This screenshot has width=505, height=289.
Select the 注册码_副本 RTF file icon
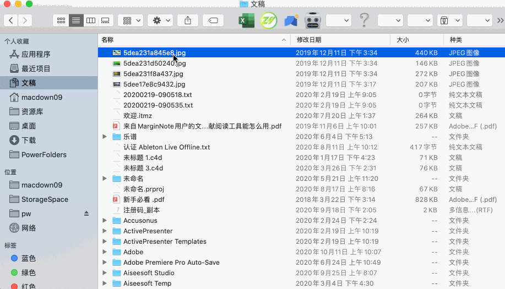pos(117,210)
